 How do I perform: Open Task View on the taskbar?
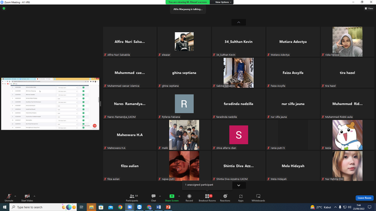coord(82,207)
